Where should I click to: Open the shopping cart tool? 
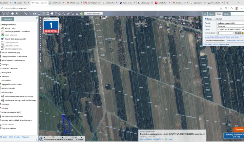pyautogui.click(x=73, y=14)
